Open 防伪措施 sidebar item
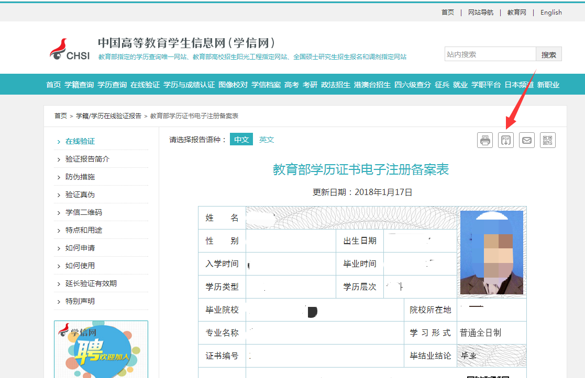The width and height of the screenshot is (585, 378). (x=80, y=177)
